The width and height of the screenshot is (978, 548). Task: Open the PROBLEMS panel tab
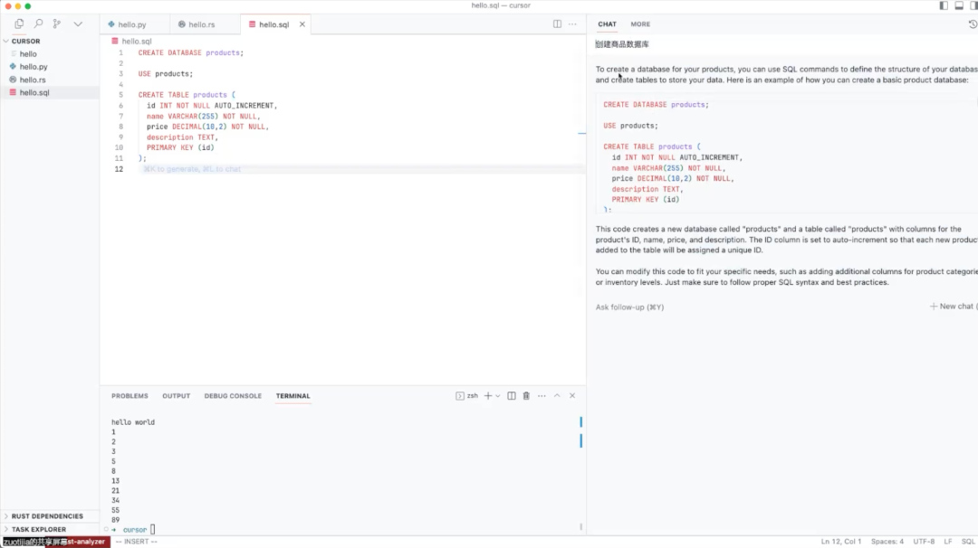point(129,396)
